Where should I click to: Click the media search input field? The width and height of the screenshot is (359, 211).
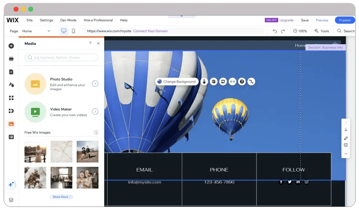pos(61,57)
